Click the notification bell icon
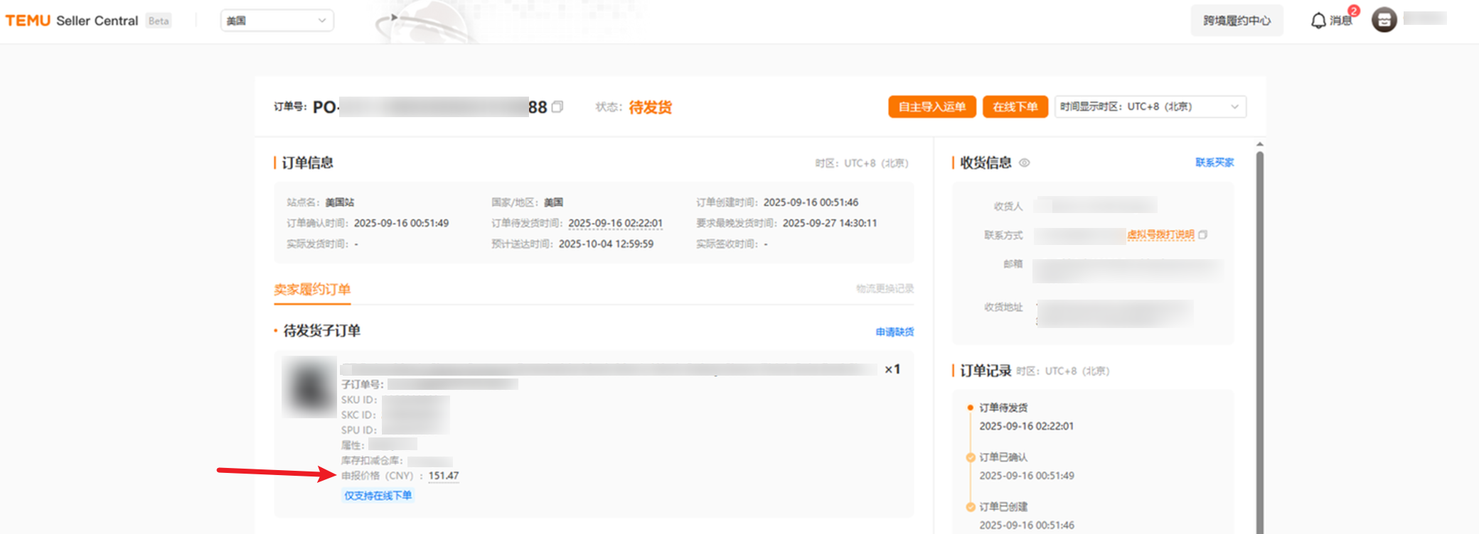 (1318, 21)
